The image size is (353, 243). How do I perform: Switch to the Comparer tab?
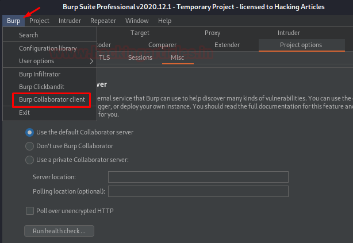coord(162,45)
